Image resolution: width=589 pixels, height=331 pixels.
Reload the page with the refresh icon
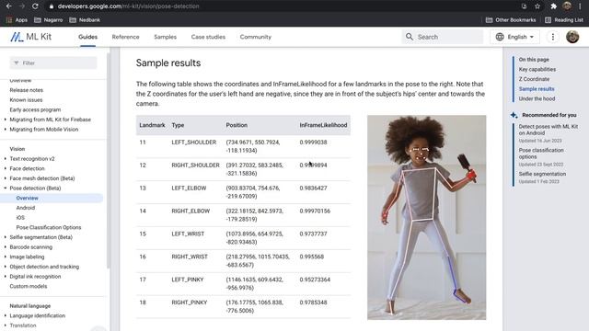click(x=35, y=6)
